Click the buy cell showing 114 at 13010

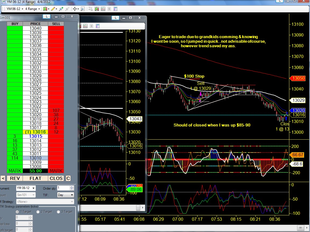[x=15, y=158]
